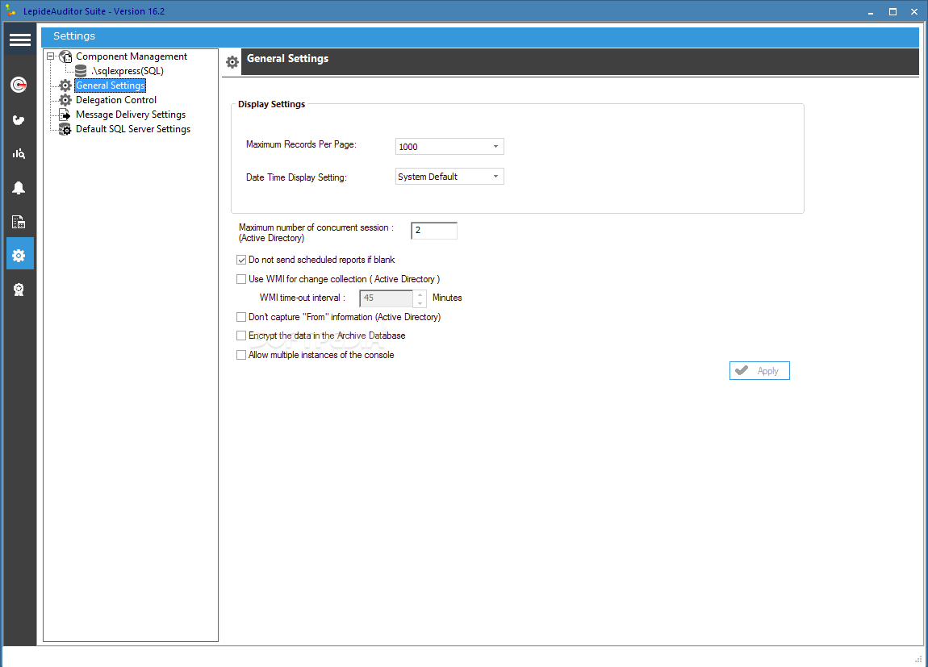The image size is (928, 667).
Task: Select .\sqlexpress(SQL) tree entry
Action: tap(127, 71)
